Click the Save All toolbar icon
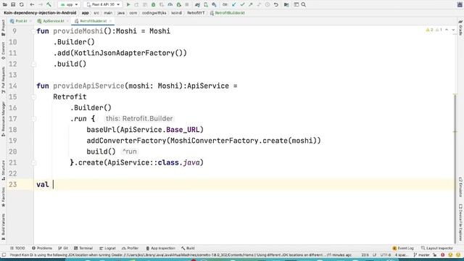Image resolution: width=464 pixels, height=261 pixels. click(13, 5)
